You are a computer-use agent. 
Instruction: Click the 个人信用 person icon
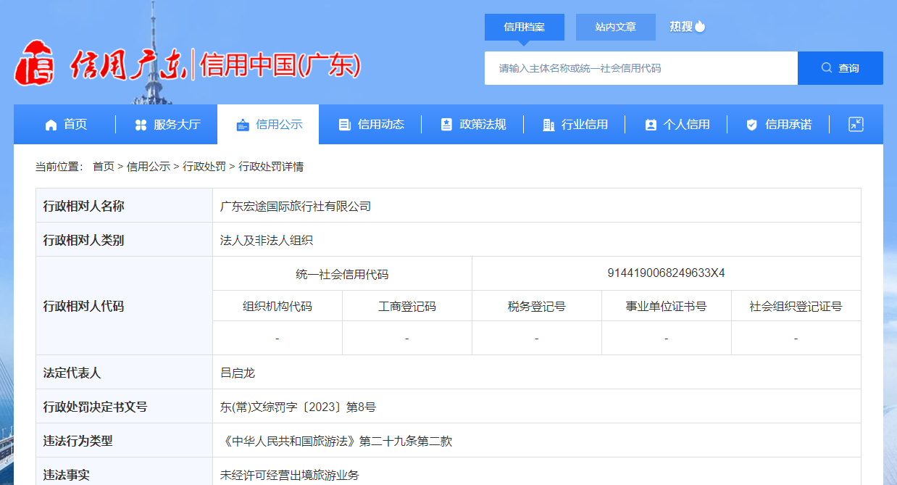coord(651,125)
